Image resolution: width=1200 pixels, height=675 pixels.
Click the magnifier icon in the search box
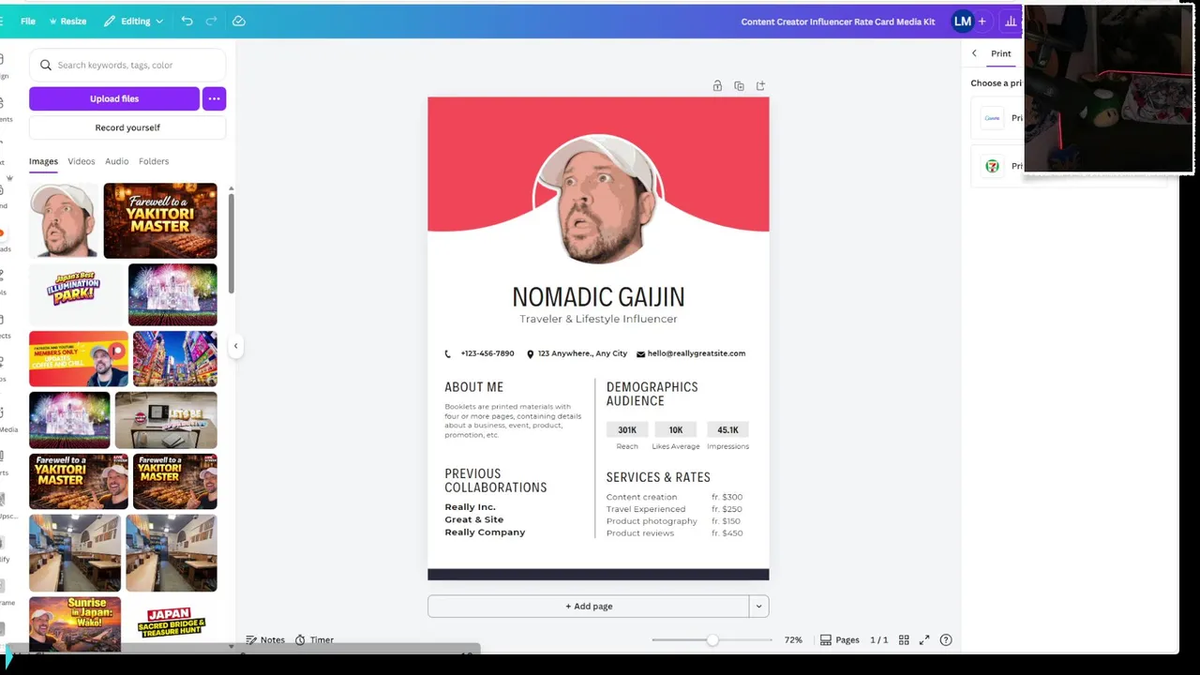point(45,65)
